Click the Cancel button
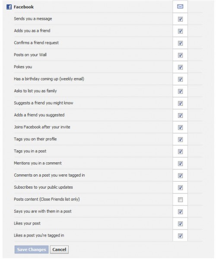The width and height of the screenshot is (216, 259). coord(59,250)
